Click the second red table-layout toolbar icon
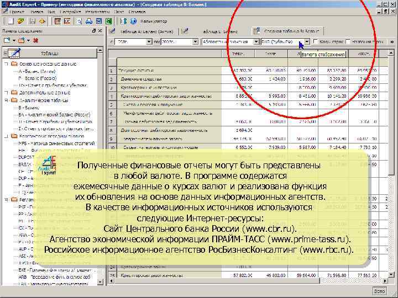Image resolution: width=398 pixels, height=298 pixels. click(67, 22)
